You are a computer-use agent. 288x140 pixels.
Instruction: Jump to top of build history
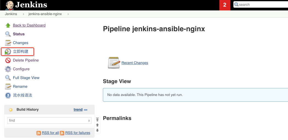[97, 119]
